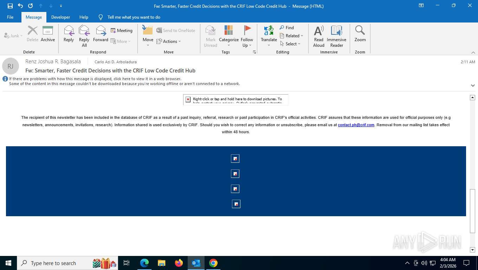Open the File menu tab
The image size is (478, 270).
10,17
